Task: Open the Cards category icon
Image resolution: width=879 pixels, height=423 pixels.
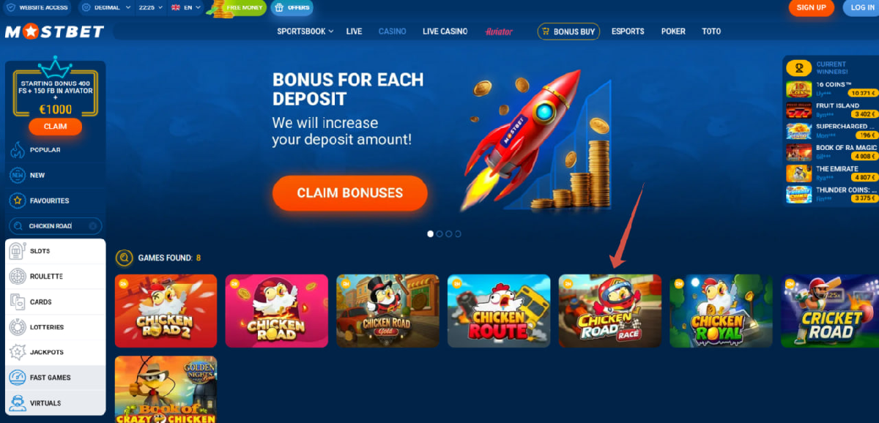Action: pos(17,302)
